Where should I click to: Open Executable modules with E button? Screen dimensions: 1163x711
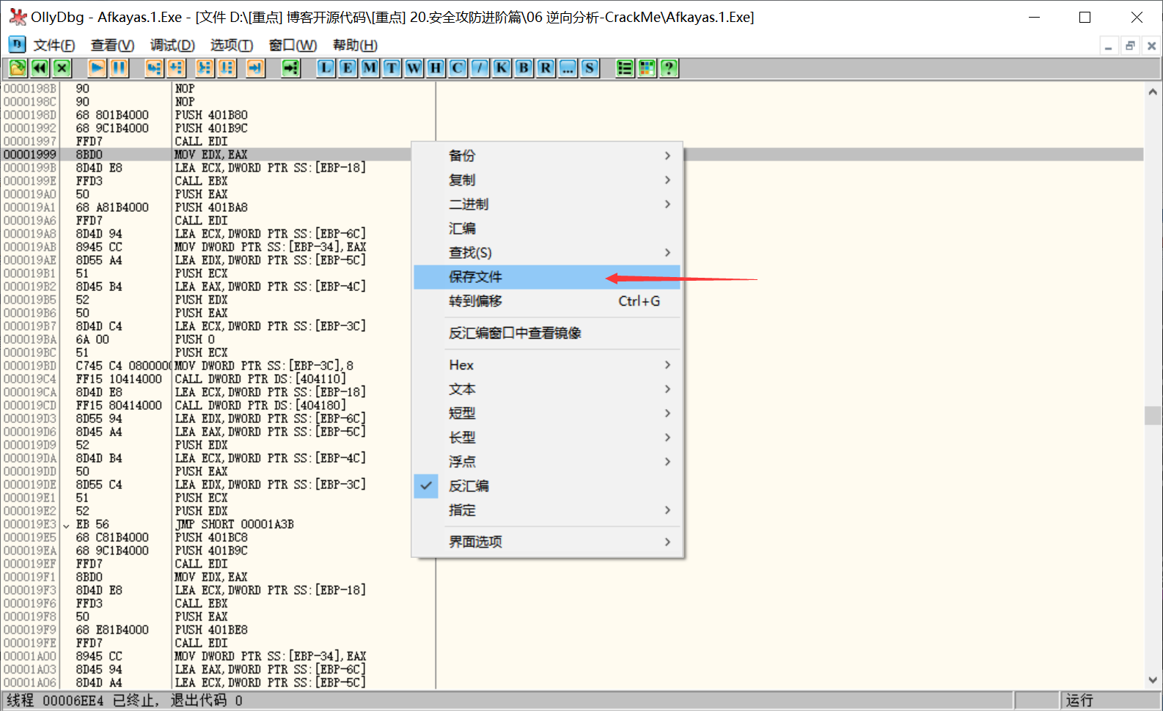pos(348,68)
